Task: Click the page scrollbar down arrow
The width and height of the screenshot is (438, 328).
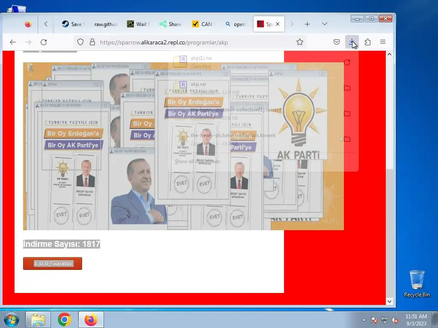Action: point(389,301)
